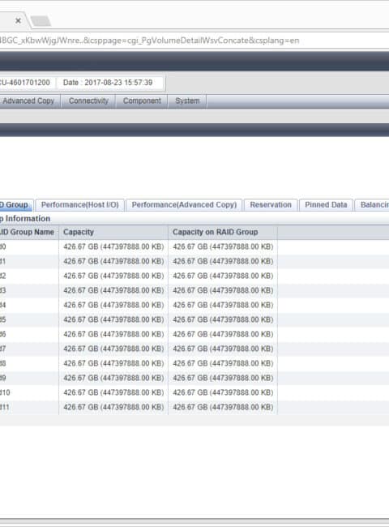This screenshot has width=389, height=527.
Task: Switch to the Performance(Advanced Copy) tab
Action: click(x=184, y=204)
